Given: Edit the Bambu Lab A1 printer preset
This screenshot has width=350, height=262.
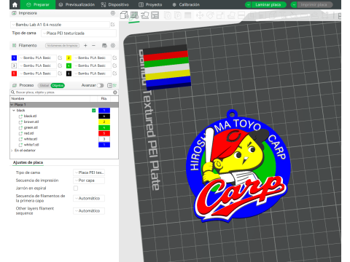Looking at the screenshot, I should [x=112, y=25].
